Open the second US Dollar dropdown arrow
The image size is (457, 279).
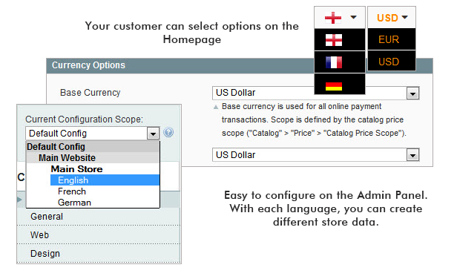point(412,155)
